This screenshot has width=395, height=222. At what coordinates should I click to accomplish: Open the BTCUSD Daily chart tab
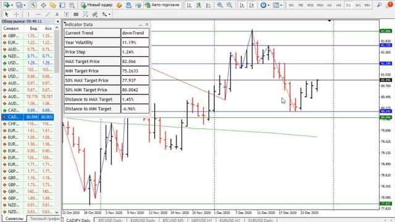(110, 220)
